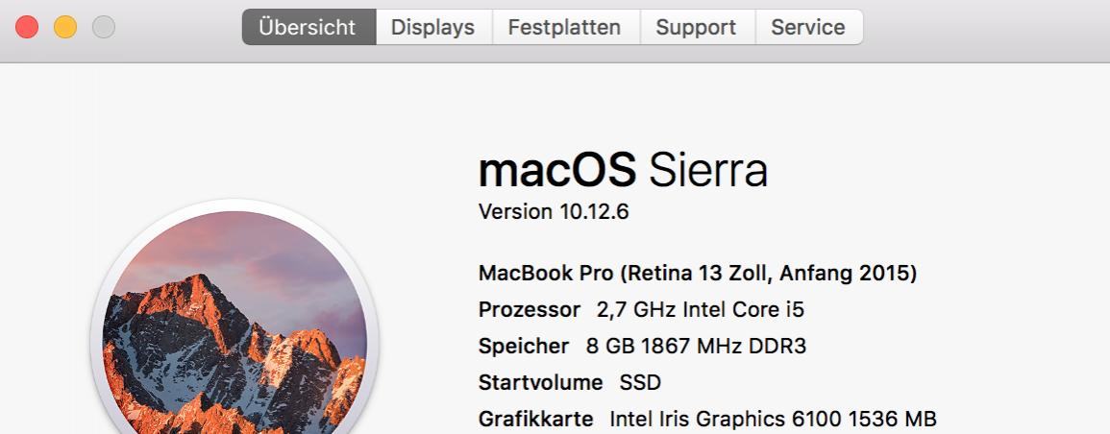Close the About This Mac window
Image resolution: width=1110 pixels, height=434 pixels.
coord(27,27)
